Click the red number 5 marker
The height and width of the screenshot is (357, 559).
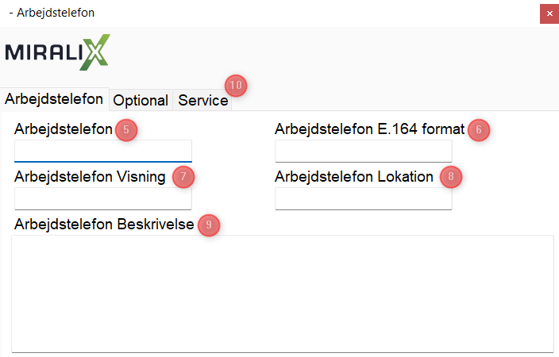[x=125, y=130]
